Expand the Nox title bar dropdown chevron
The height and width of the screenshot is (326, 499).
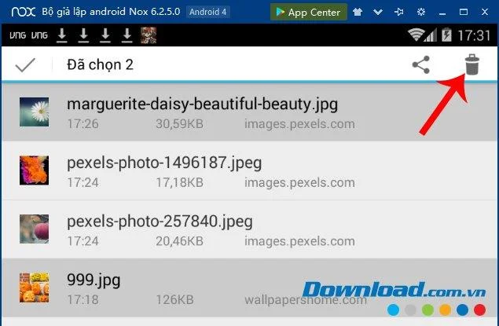coord(378,12)
